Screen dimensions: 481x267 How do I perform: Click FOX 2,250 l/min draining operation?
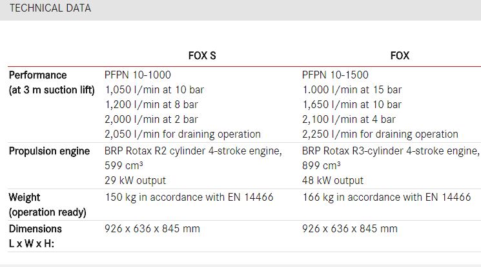coord(380,134)
